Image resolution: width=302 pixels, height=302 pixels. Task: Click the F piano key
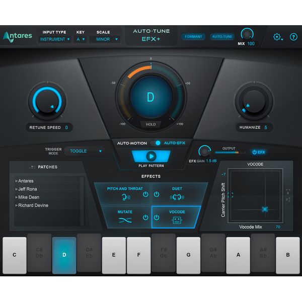click(139, 255)
